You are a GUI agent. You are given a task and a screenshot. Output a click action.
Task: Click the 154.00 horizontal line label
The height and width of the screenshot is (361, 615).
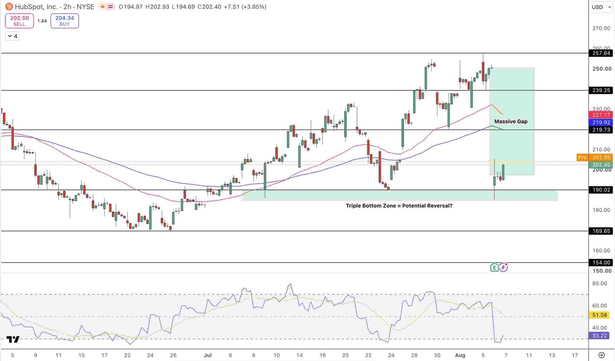pos(601,263)
